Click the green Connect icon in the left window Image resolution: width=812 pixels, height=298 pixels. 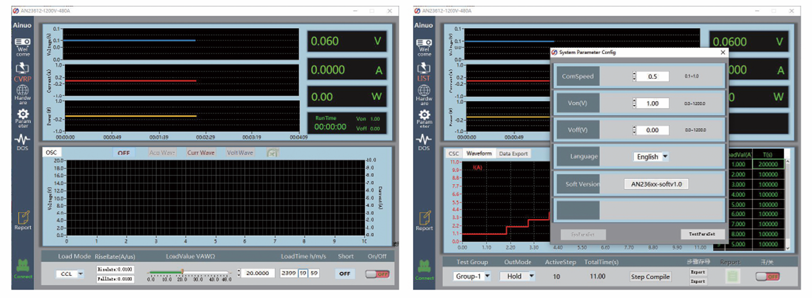click(22, 268)
